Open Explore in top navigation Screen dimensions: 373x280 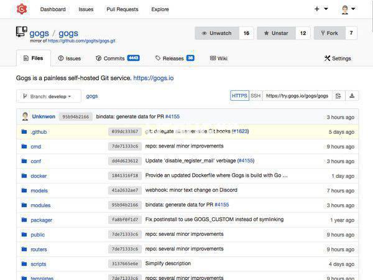[x=160, y=9]
